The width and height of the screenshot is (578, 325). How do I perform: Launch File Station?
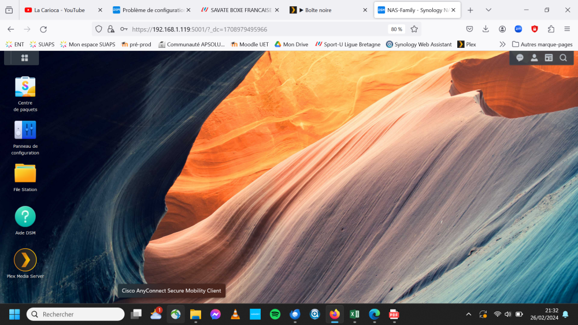pos(25,177)
